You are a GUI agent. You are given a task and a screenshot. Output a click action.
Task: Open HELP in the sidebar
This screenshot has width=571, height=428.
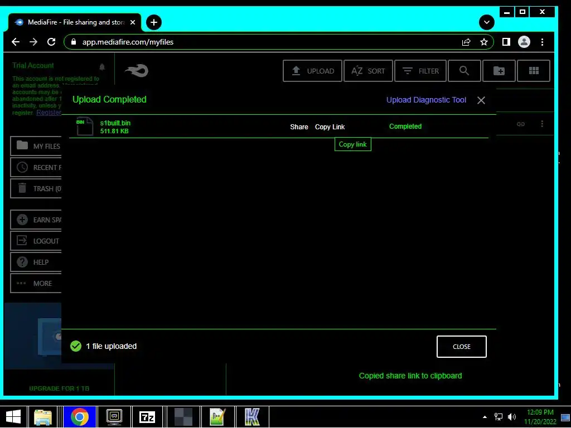[36, 262]
